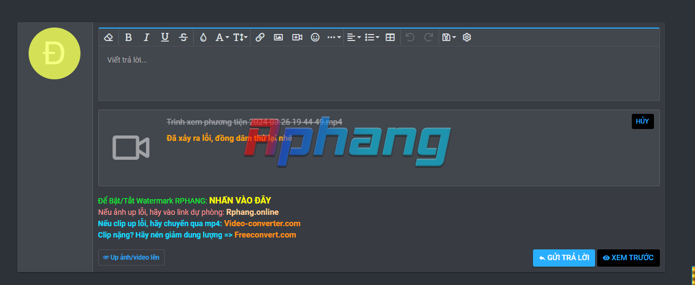
Task: Click the video file placeholder thumbnail
Action: pos(131,147)
